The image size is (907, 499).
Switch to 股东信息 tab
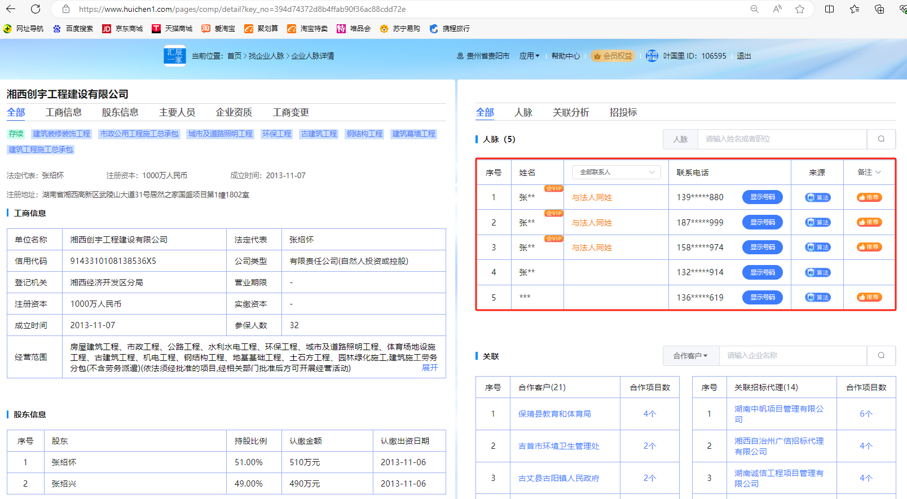(x=120, y=112)
